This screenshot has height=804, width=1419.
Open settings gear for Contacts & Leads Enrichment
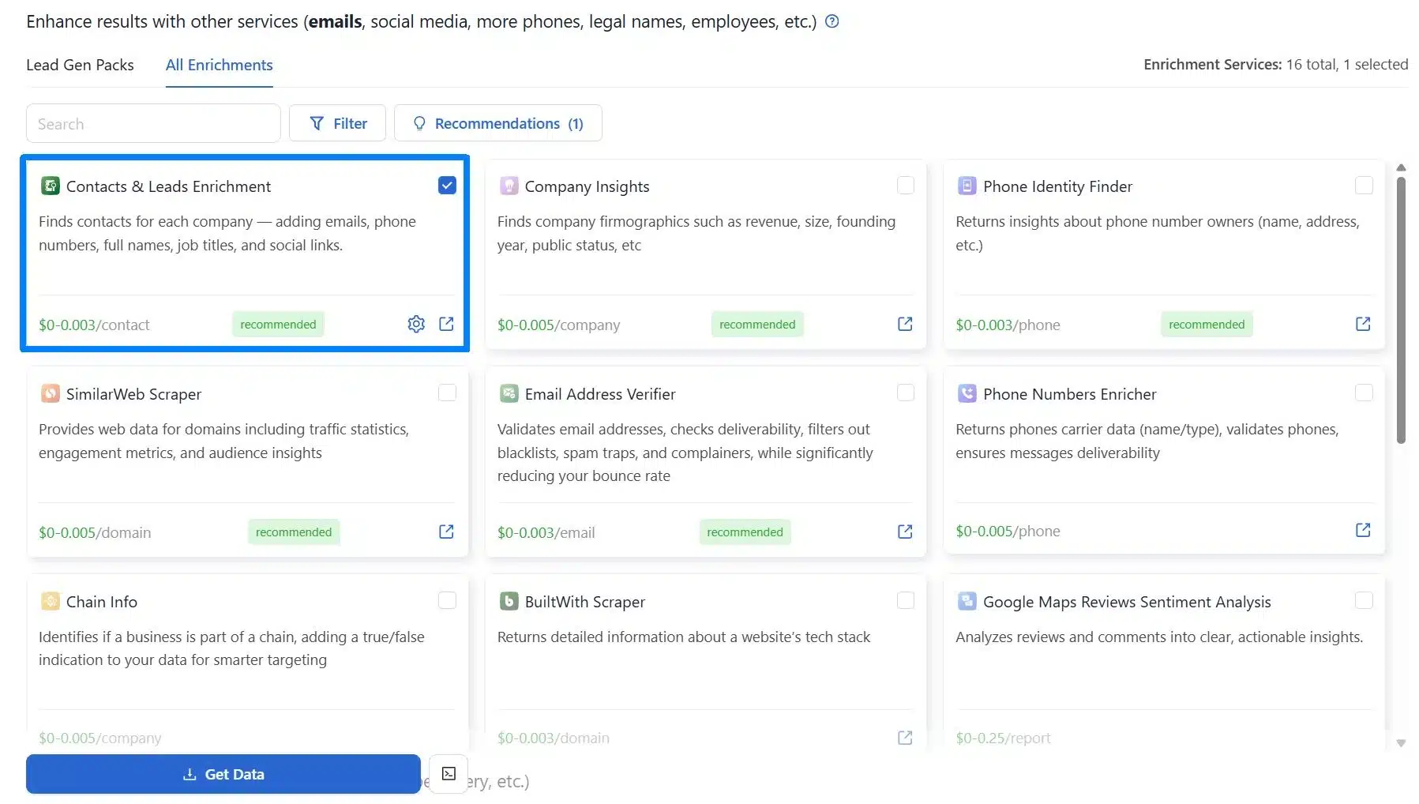(416, 324)
